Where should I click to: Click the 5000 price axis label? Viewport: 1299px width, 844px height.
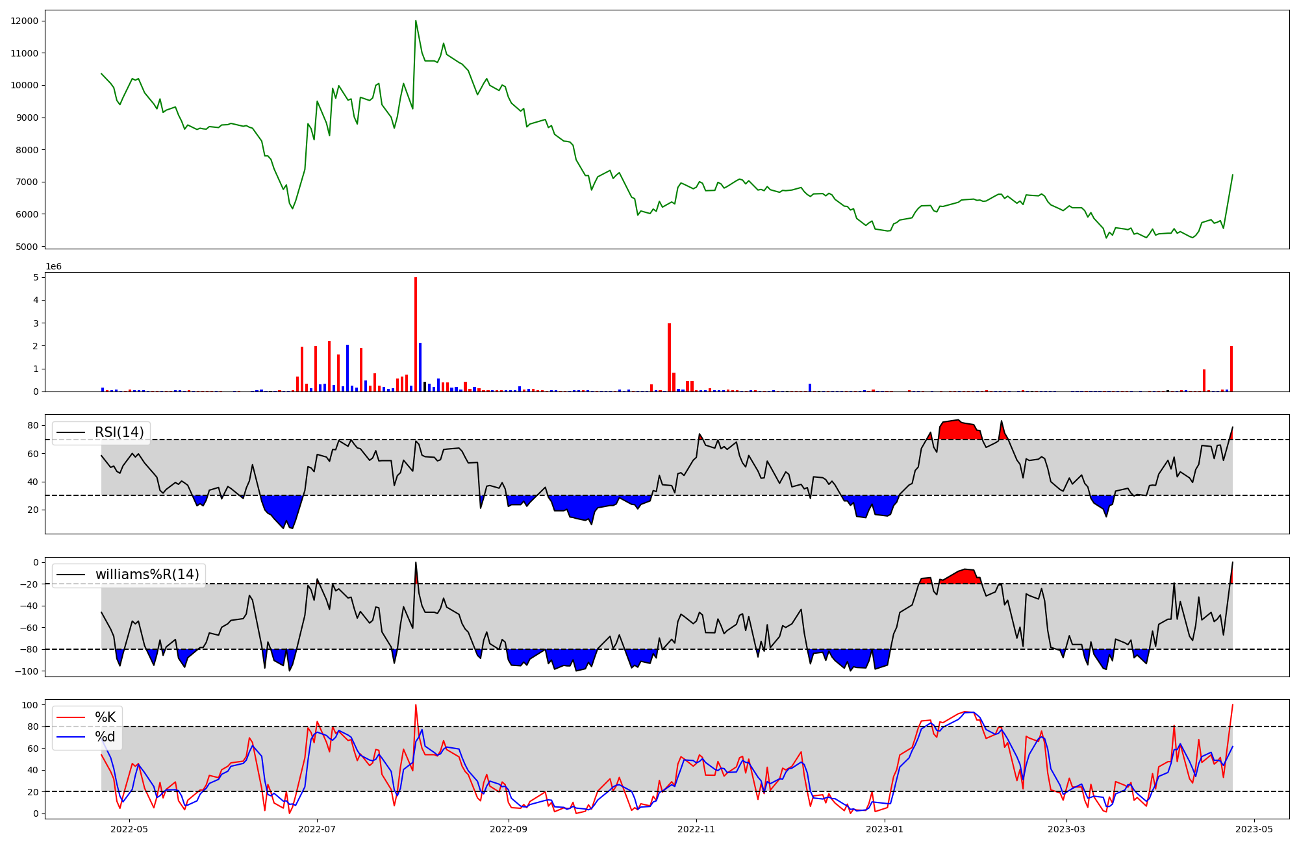pos(27,247)
